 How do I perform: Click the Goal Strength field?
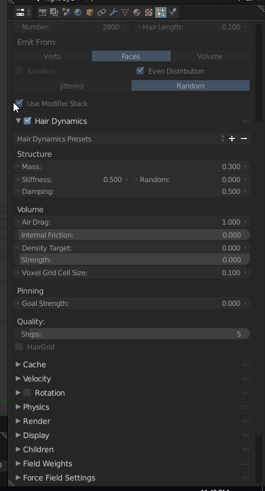132,304
